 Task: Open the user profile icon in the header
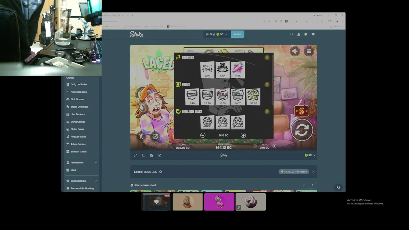[299, 34]
